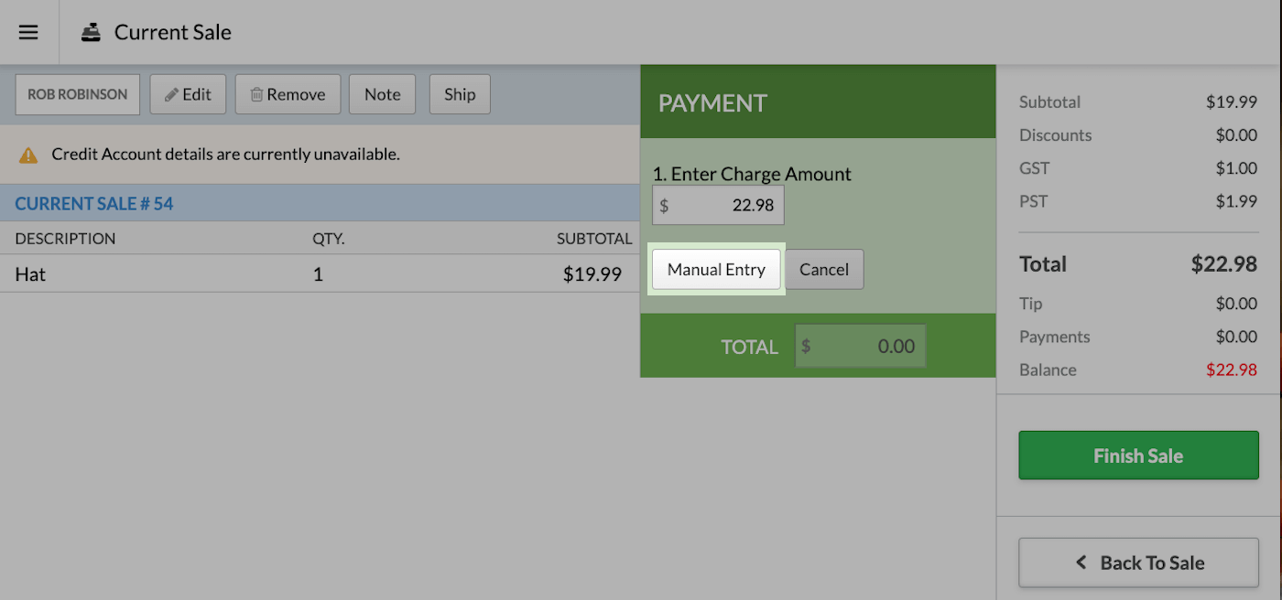Go Back To Sale
The width and height of the screenshot is (1282, 600).
pyautogui.click(x=1138, y=562)
